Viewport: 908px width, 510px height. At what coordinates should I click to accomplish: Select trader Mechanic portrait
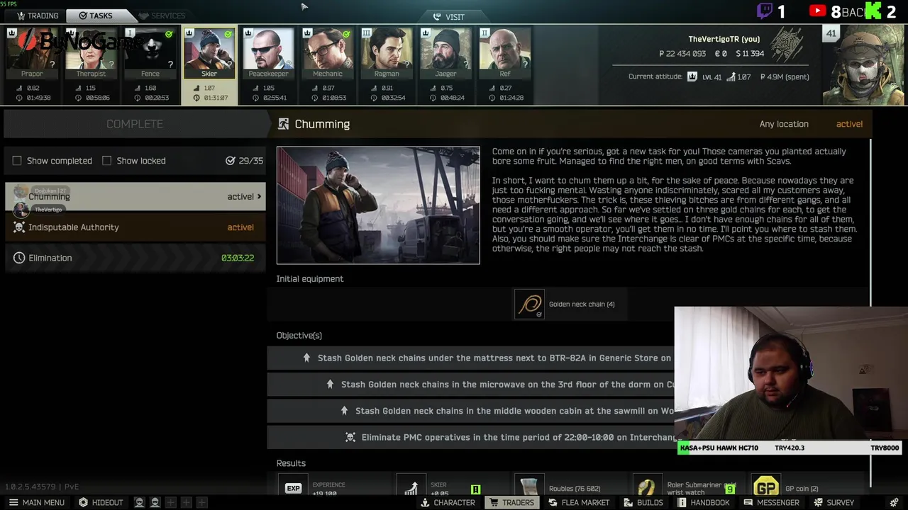coord(327,54)
